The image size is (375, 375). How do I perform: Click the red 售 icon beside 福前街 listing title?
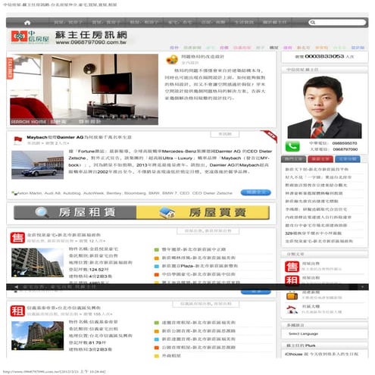(17, 238)
